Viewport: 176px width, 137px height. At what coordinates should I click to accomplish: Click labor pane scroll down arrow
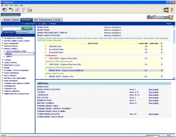pyautogui.click(x=174, y=78)
